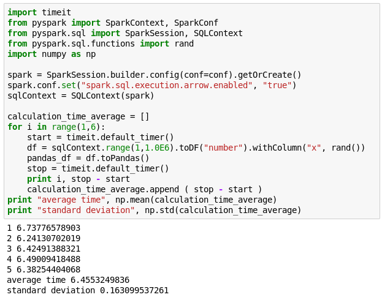Image resolution: width=382 pixels, height=300 pixels.
Task: Click the df.toPandas() call
Action: point(117,158)
